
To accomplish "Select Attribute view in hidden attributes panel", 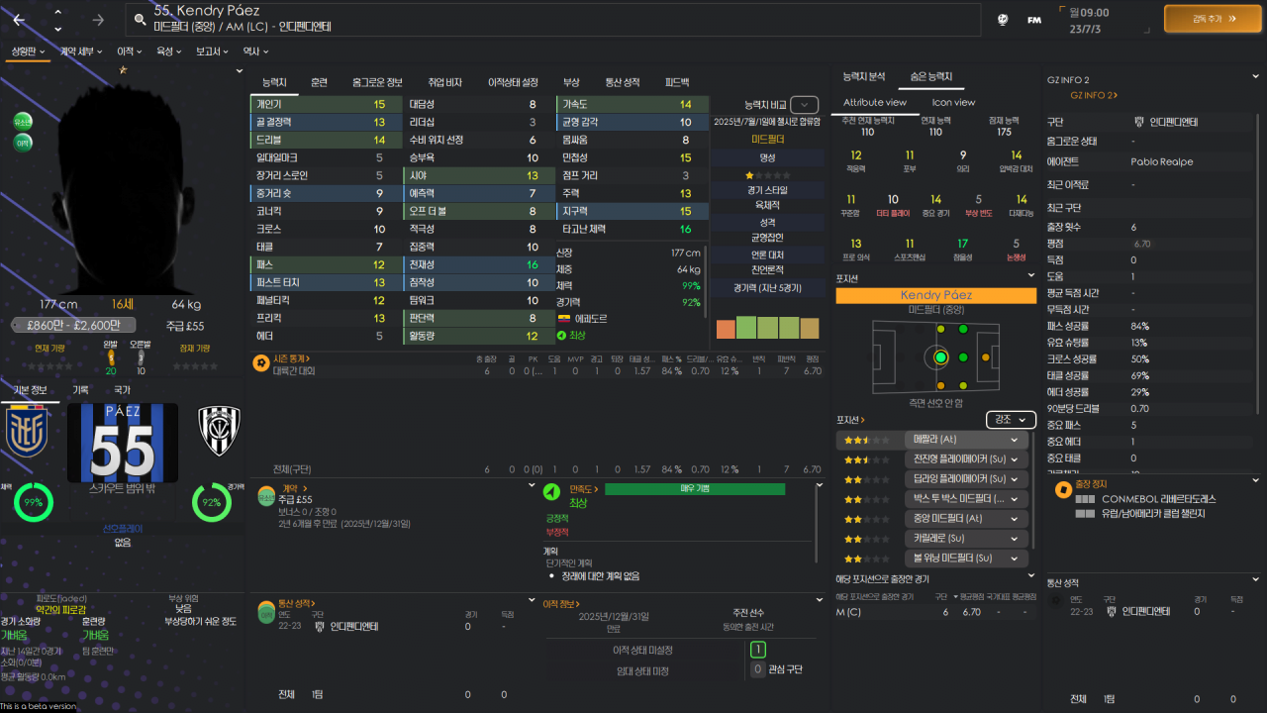I will click(874, 102).
